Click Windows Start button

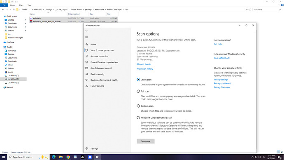coord(3,157)
